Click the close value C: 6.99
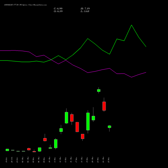The image size is (168, 168). coord(58,9)
